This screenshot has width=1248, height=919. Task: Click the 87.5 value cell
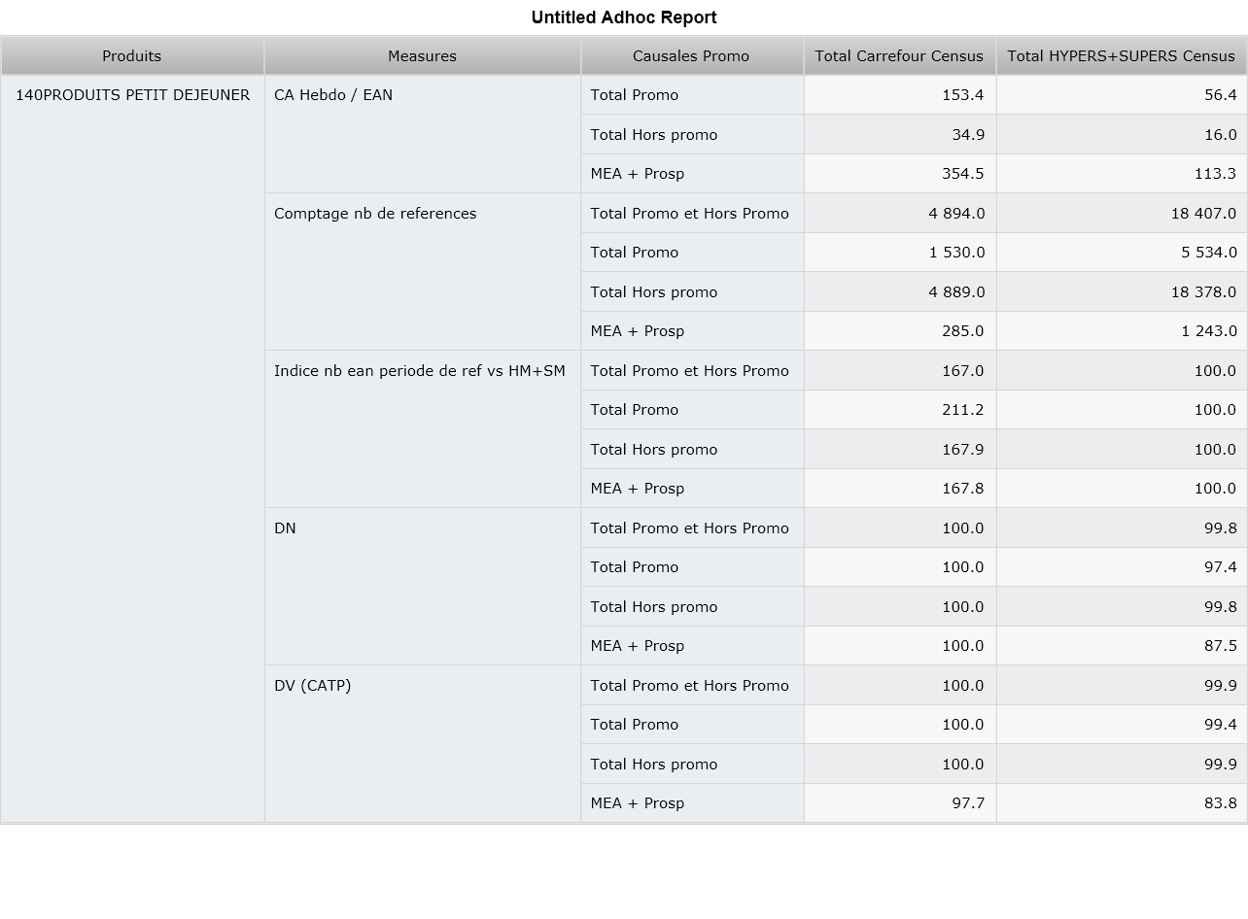click(x=1123, y=646)
